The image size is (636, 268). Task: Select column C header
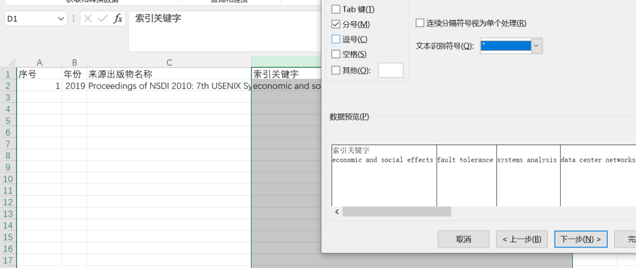pyautogui.click(x=169, y=62)
